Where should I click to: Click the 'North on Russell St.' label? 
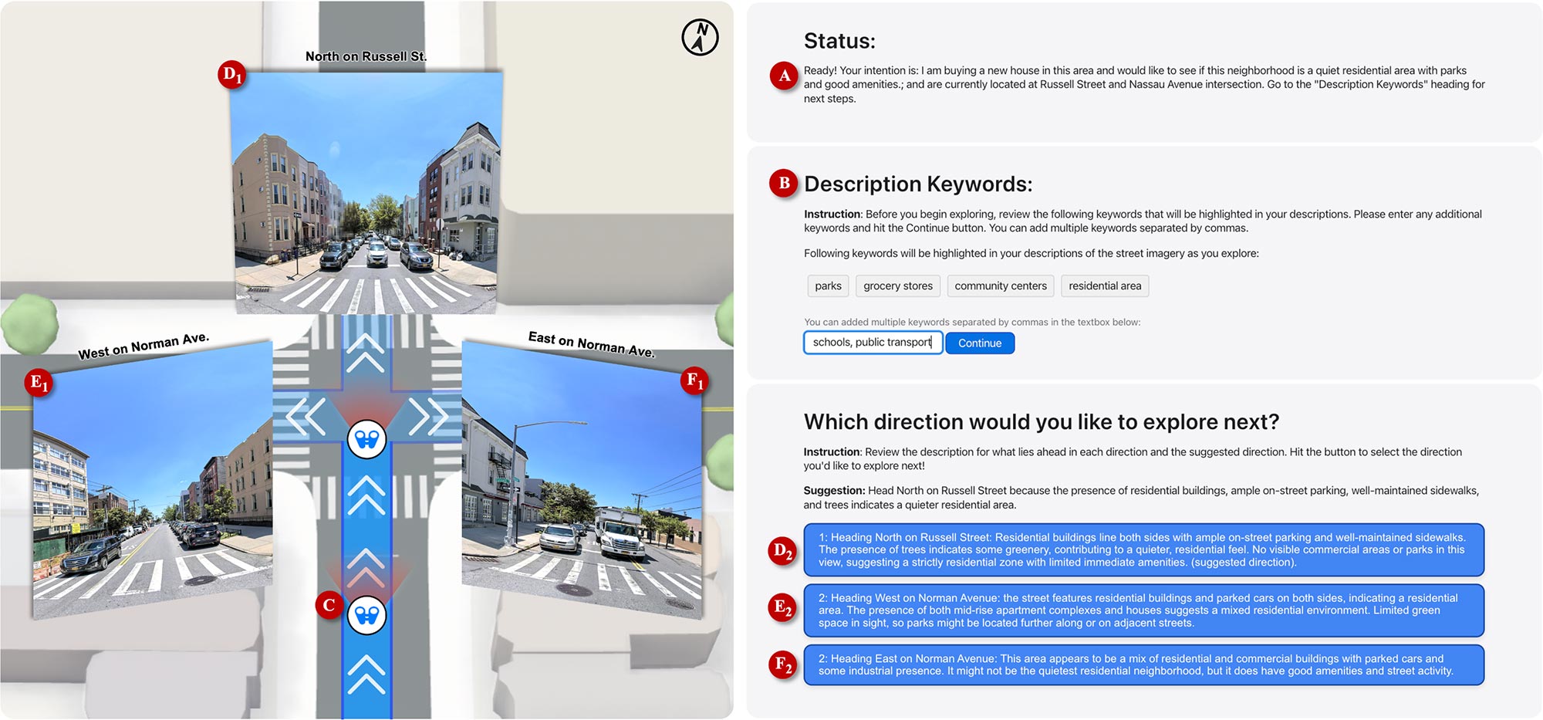(366, 56)
